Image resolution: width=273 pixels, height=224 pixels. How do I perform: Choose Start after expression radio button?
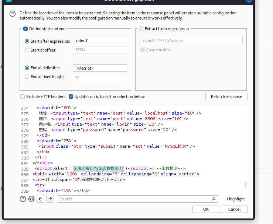pos(27,41)
